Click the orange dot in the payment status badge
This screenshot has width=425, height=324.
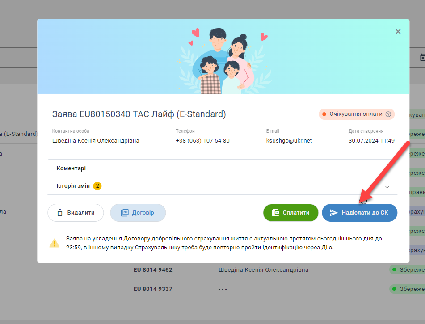(324, 114)
